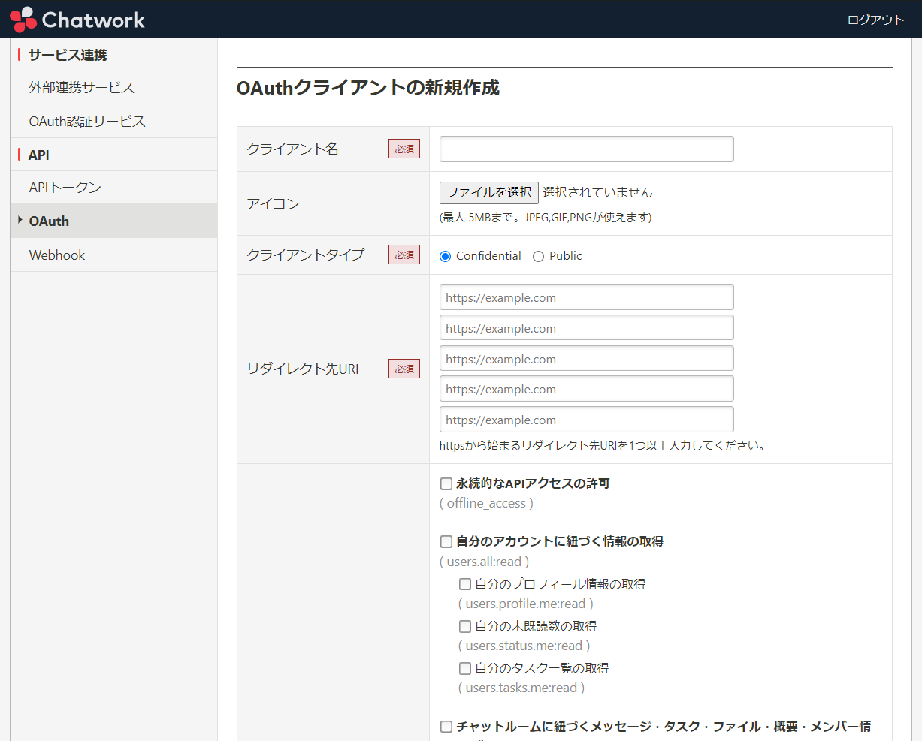
Task: Click the ログアウト link
Action: 875,20
